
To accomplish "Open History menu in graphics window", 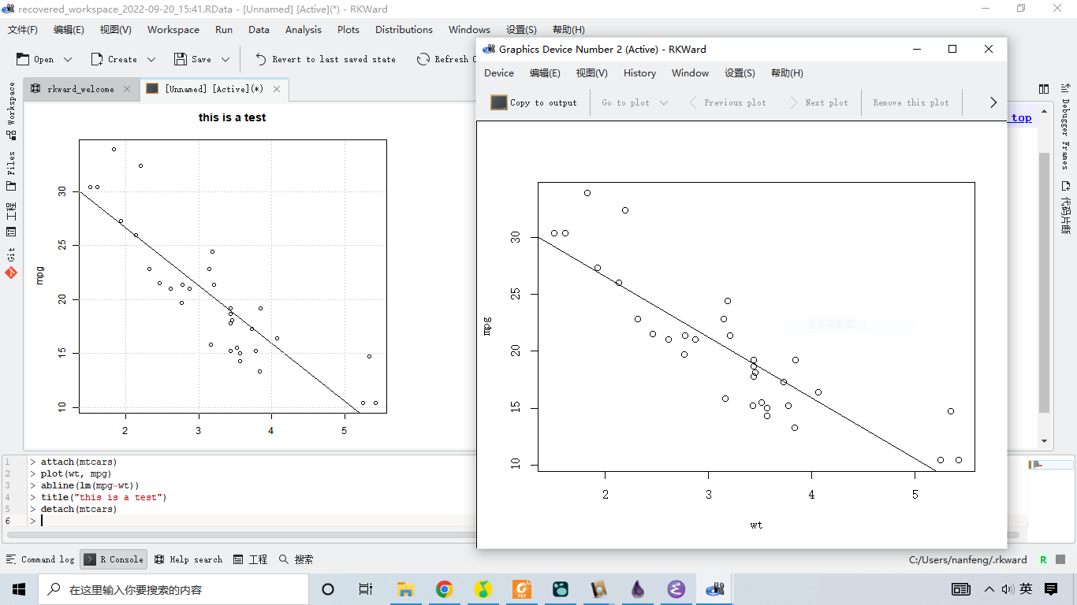I will pyautogui.click(x=639, y=73).
